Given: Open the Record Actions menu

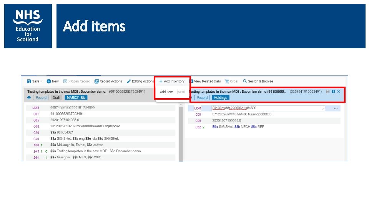Looking at the screenshot, I should point(108,81).
